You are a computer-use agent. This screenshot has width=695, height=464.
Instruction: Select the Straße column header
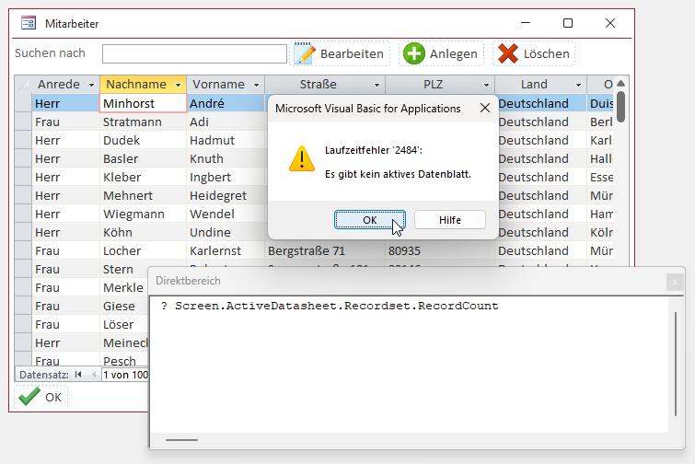(318, 84)
